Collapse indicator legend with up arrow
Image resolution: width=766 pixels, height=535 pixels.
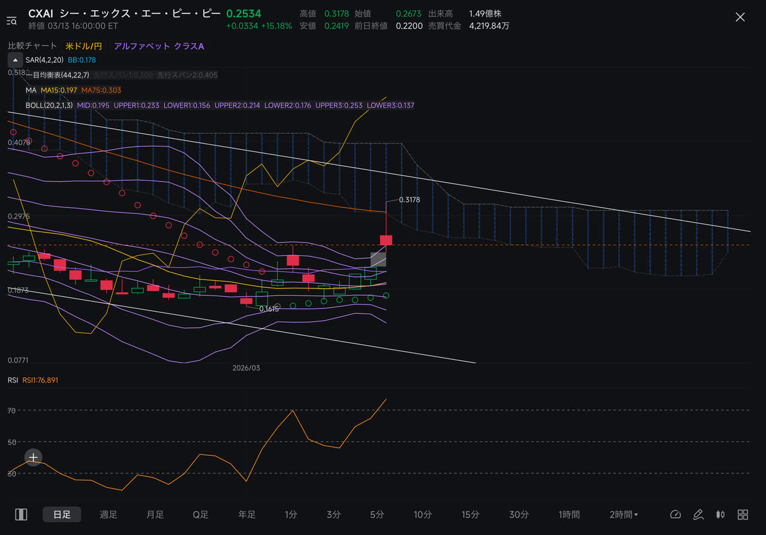tap(16, 60)
